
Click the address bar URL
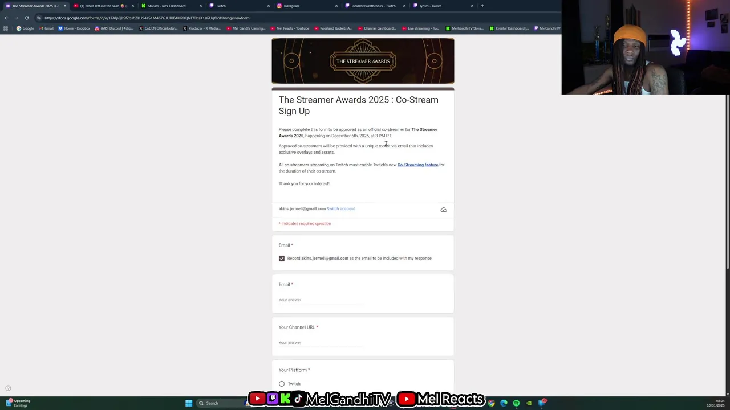coord(147,18)
